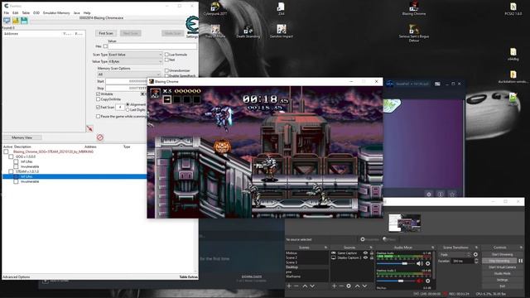
Task: Open Serious Sam's Bogus Detour shortcut
Action: [414, 33]
